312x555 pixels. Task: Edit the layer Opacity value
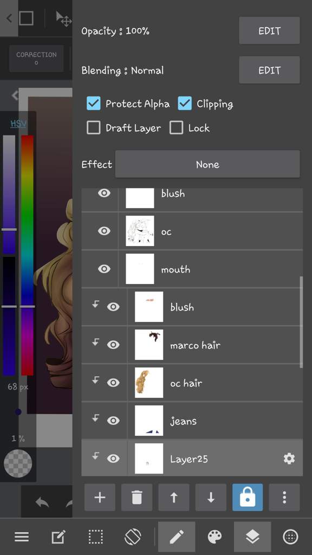pos(270,31)
